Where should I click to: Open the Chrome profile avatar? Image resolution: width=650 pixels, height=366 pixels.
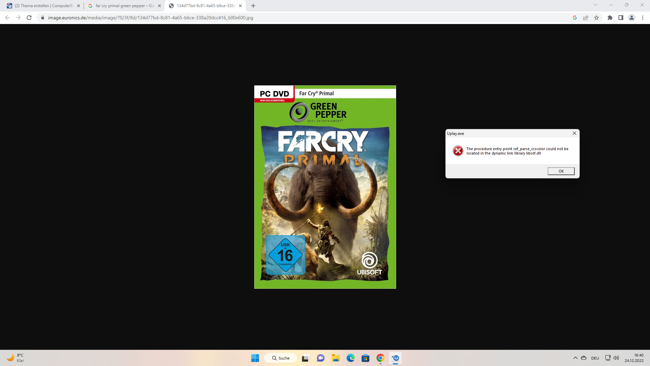coord(631,18)
